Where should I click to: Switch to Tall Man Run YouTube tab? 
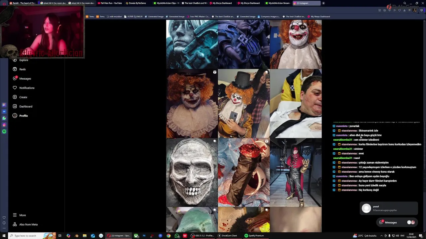(110, 3)
